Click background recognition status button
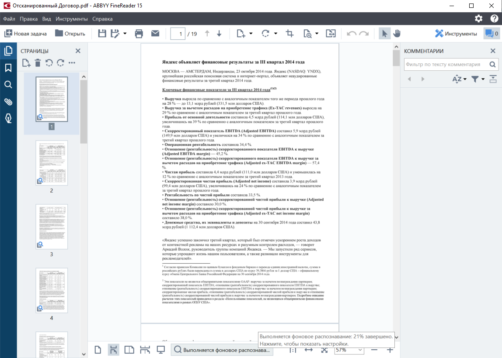 pyautogui.click(x=222, y=350)
